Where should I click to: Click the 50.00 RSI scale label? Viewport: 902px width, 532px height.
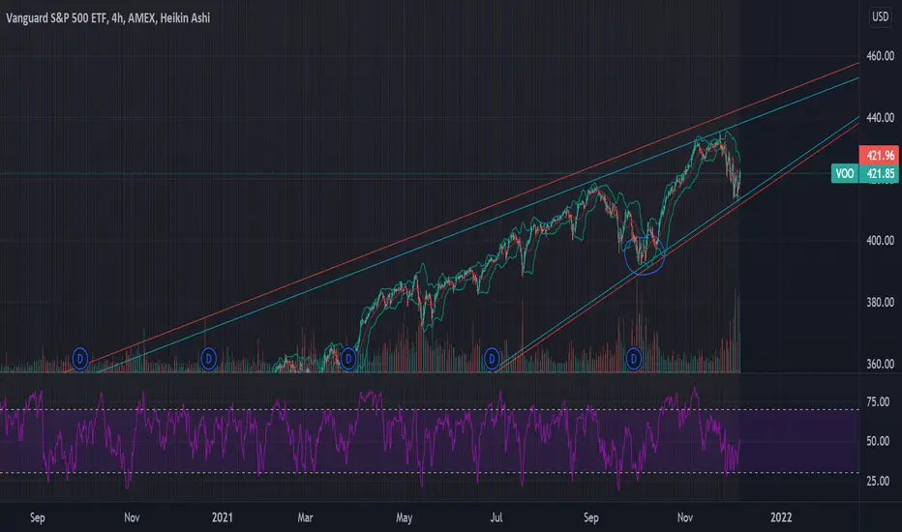pos(878,441)
